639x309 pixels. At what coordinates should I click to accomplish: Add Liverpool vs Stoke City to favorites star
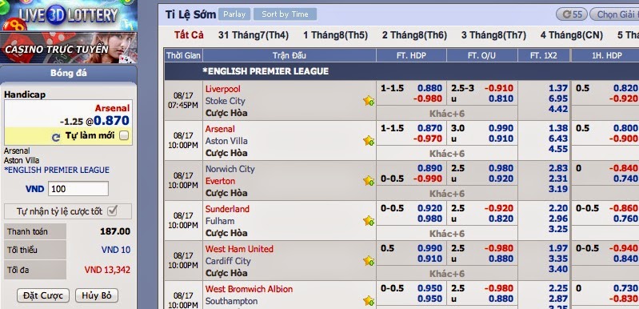(x=369, y=101)
